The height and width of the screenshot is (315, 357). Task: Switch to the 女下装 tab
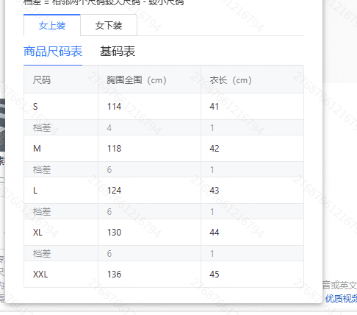coord(109,25)
